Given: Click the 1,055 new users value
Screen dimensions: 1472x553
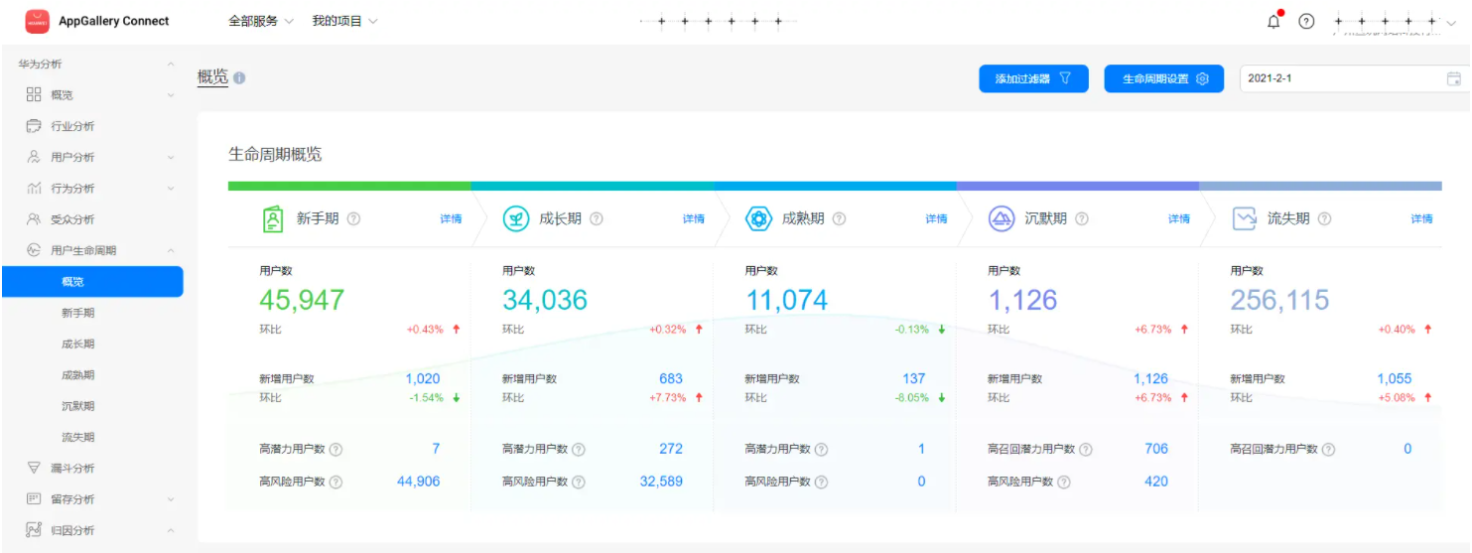Looking at the screenshot, I should click(1394, 378).
